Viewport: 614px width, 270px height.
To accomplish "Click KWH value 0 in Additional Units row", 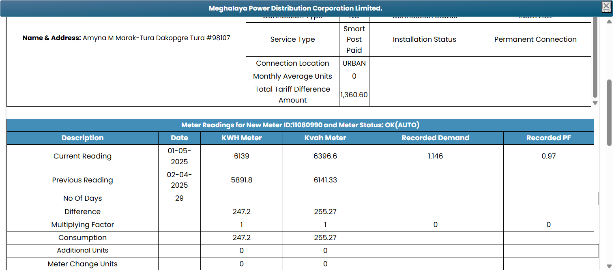I will [x=242, y=251].
